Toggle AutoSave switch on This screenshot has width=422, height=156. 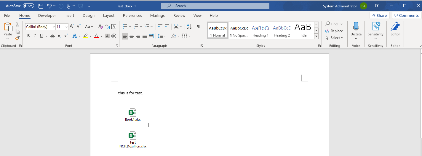point(28,6)
